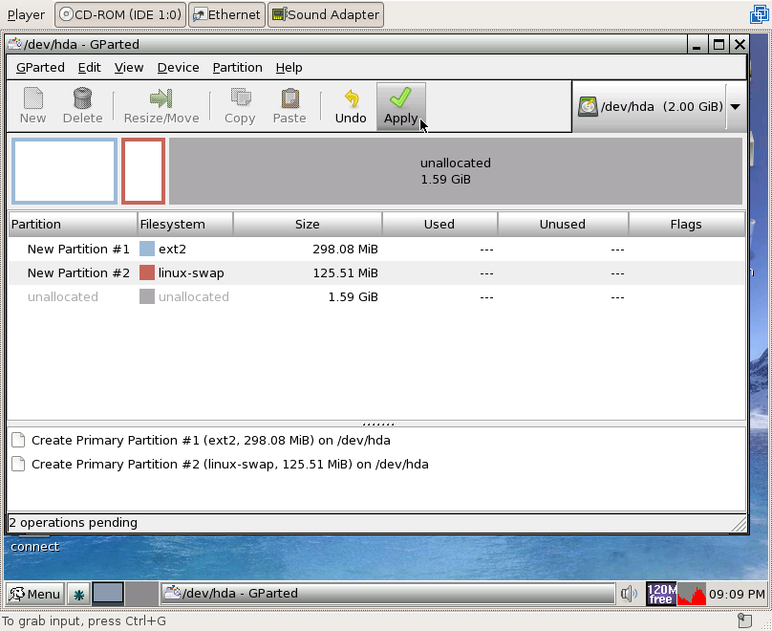Select the linux-swap block in disk map
Image resolution: width=772 pixels, height=631 pixels.
(x=143, y=171)
